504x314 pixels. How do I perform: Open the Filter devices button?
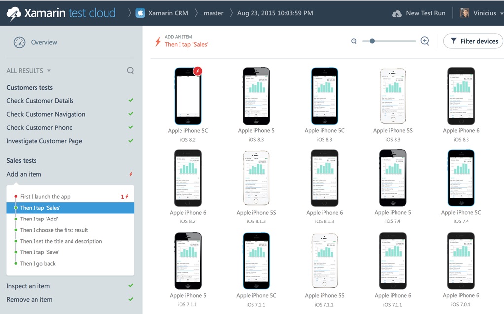tap(473, 41)
